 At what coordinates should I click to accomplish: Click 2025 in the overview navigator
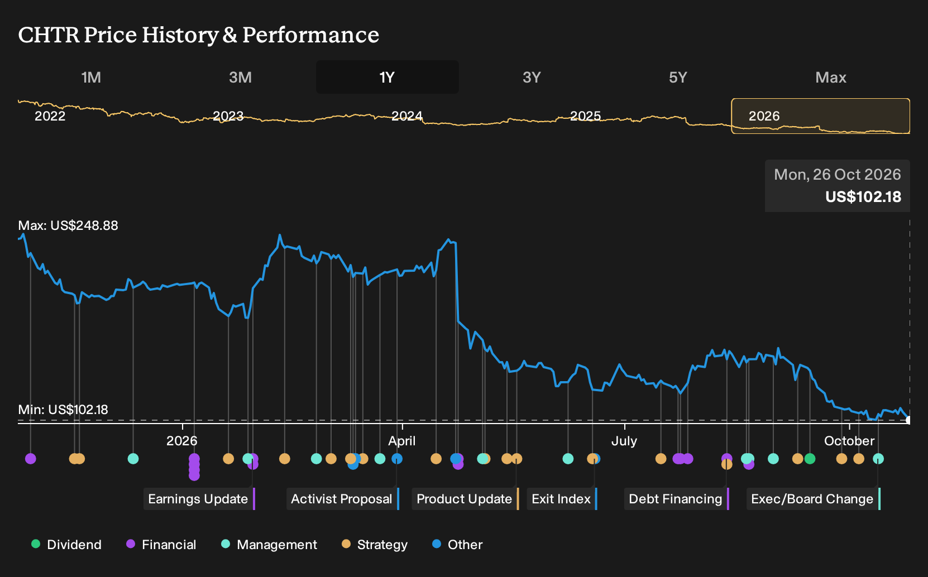coord(585,116)
